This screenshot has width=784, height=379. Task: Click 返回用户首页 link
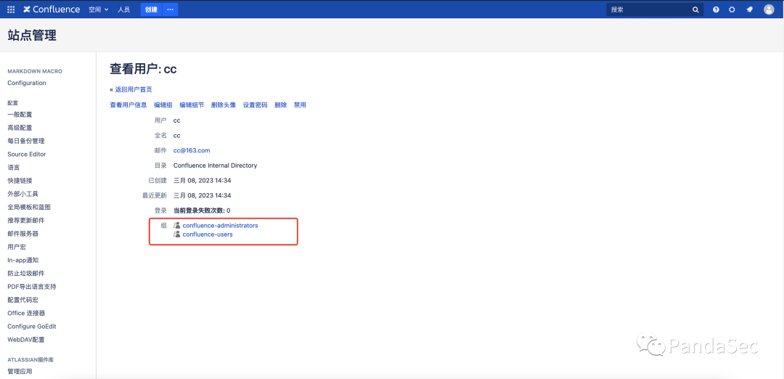(x=134, y=89)
